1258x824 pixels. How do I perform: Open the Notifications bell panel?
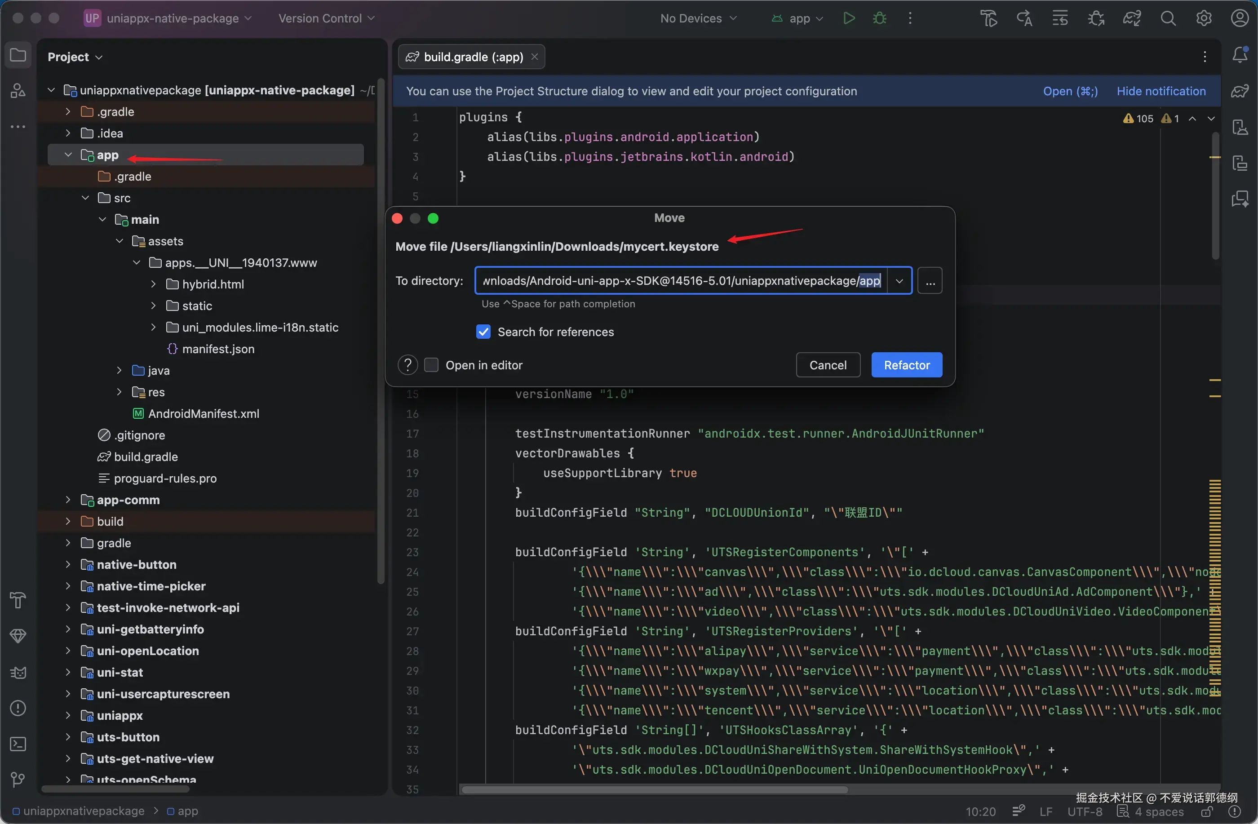tap(1240, 55)
